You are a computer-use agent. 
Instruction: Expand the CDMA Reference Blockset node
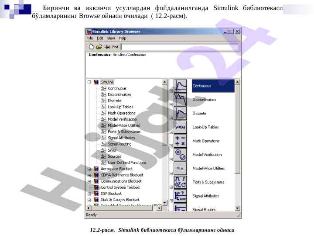pyautogui.click(x=89, y=175)
